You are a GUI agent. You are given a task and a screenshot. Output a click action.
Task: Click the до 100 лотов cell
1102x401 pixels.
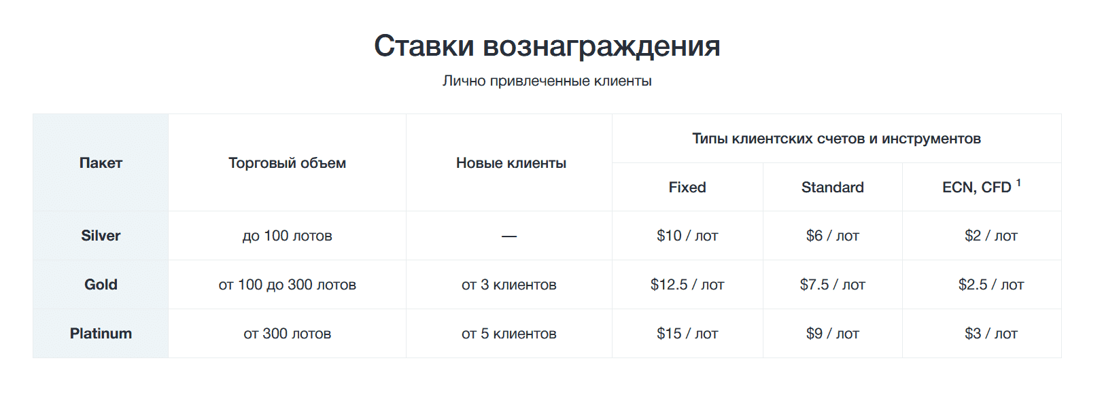click(x=287, y=236)
